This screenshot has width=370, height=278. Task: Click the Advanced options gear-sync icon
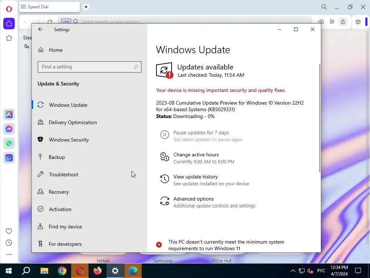coord(165,201)
